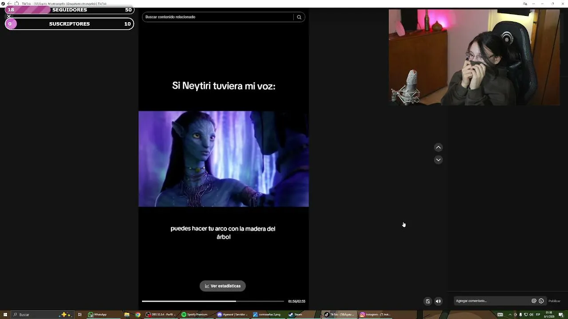
Task: Switch to OBS 32.0.4 in taskbar
Action: coord(161,315)
